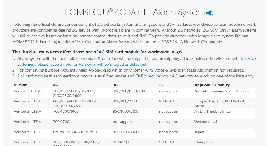Viewport: 277px width, 146px height.
Task: Click the 'AT&T, T-mobile in US' cell
Action: click(213, 112)
